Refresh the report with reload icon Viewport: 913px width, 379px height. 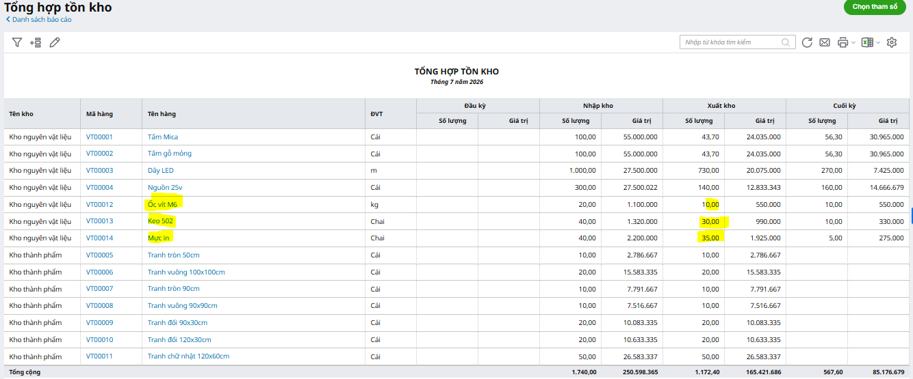pos(807,42)
